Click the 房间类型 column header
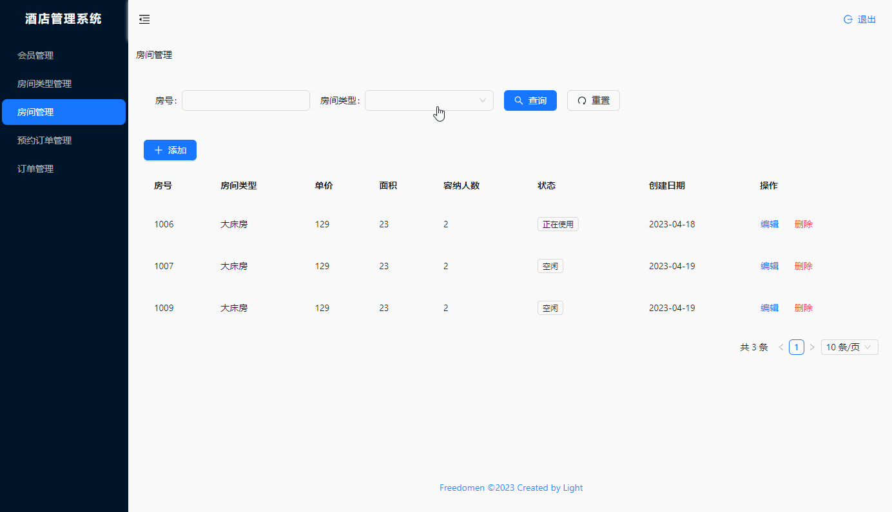 (x=238, y=185)
